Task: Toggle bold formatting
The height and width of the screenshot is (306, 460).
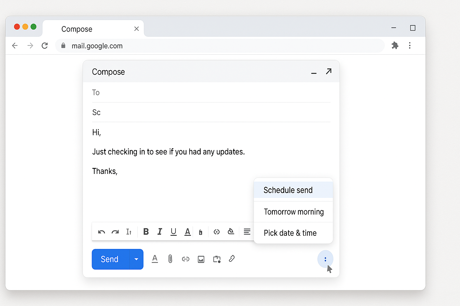Action: [146, 232]
